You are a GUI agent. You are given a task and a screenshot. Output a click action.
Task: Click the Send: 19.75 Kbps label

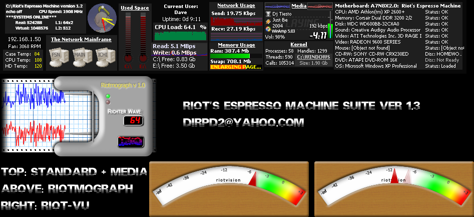pos(233,14)
